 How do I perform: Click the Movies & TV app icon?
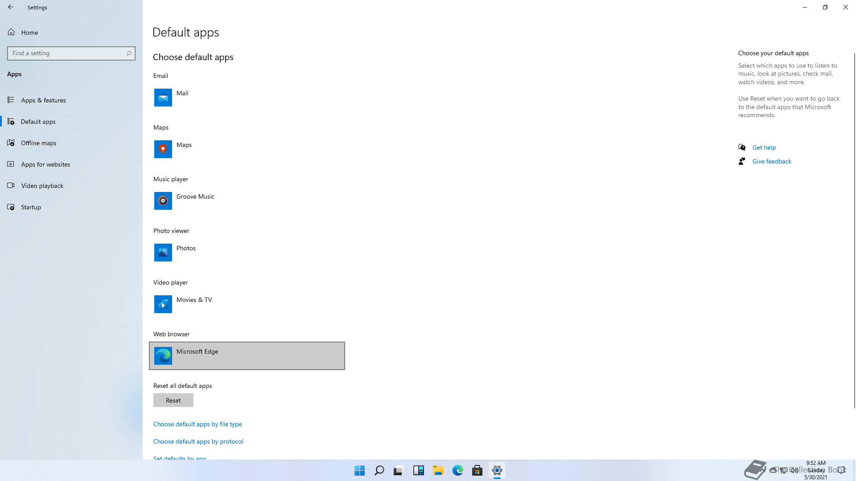point(163,304)
